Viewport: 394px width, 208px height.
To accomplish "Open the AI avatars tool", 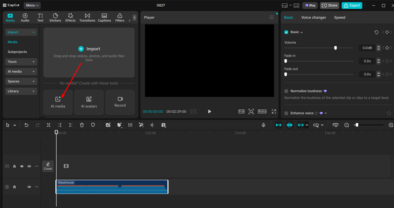I will click(x=89, y=102).
